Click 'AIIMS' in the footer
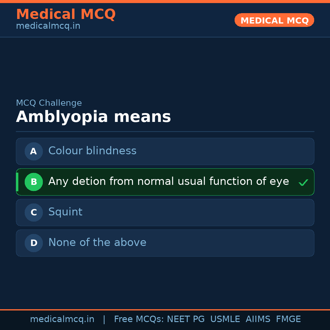 click(x=258, y=319)
